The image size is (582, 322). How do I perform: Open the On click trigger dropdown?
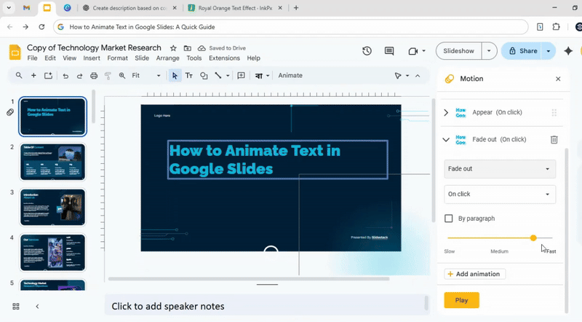coord(500,195)
